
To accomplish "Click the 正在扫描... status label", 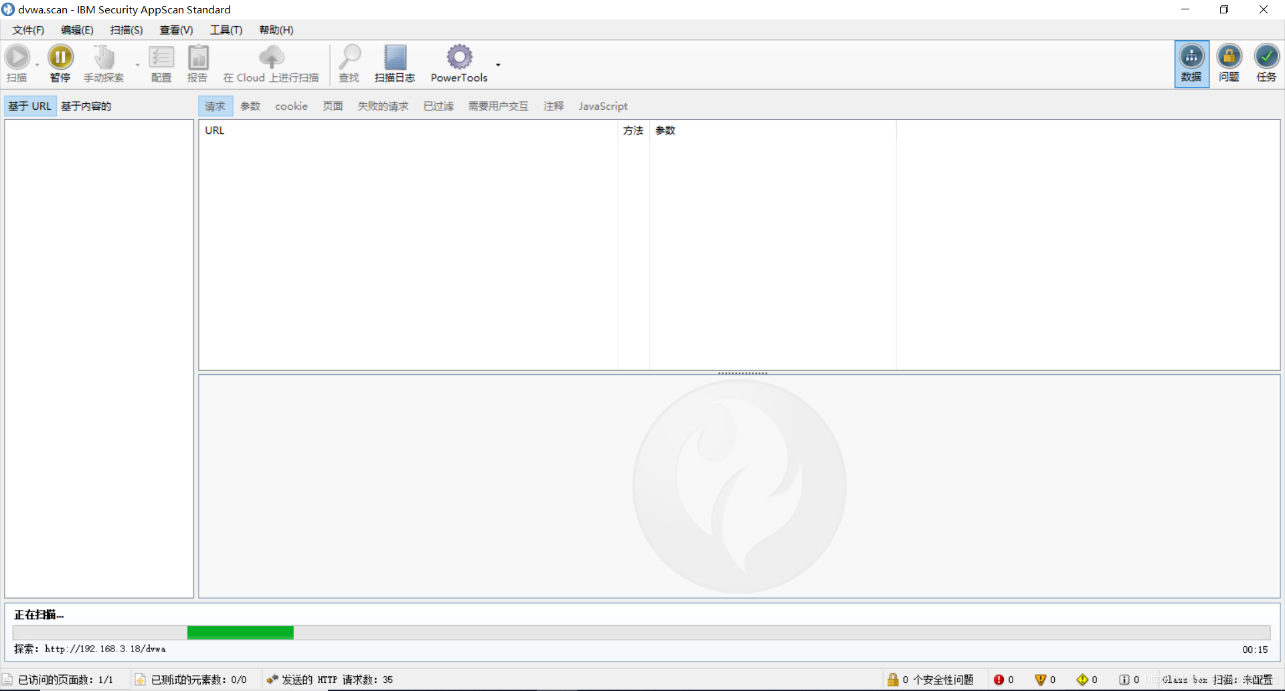I will tap(39, 615).
